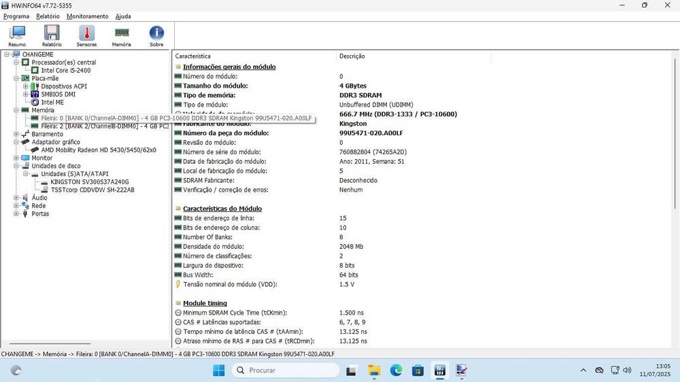This screenshot has height=382, width=680.
Task: Click the Portas connector icon
Action: 26,213
